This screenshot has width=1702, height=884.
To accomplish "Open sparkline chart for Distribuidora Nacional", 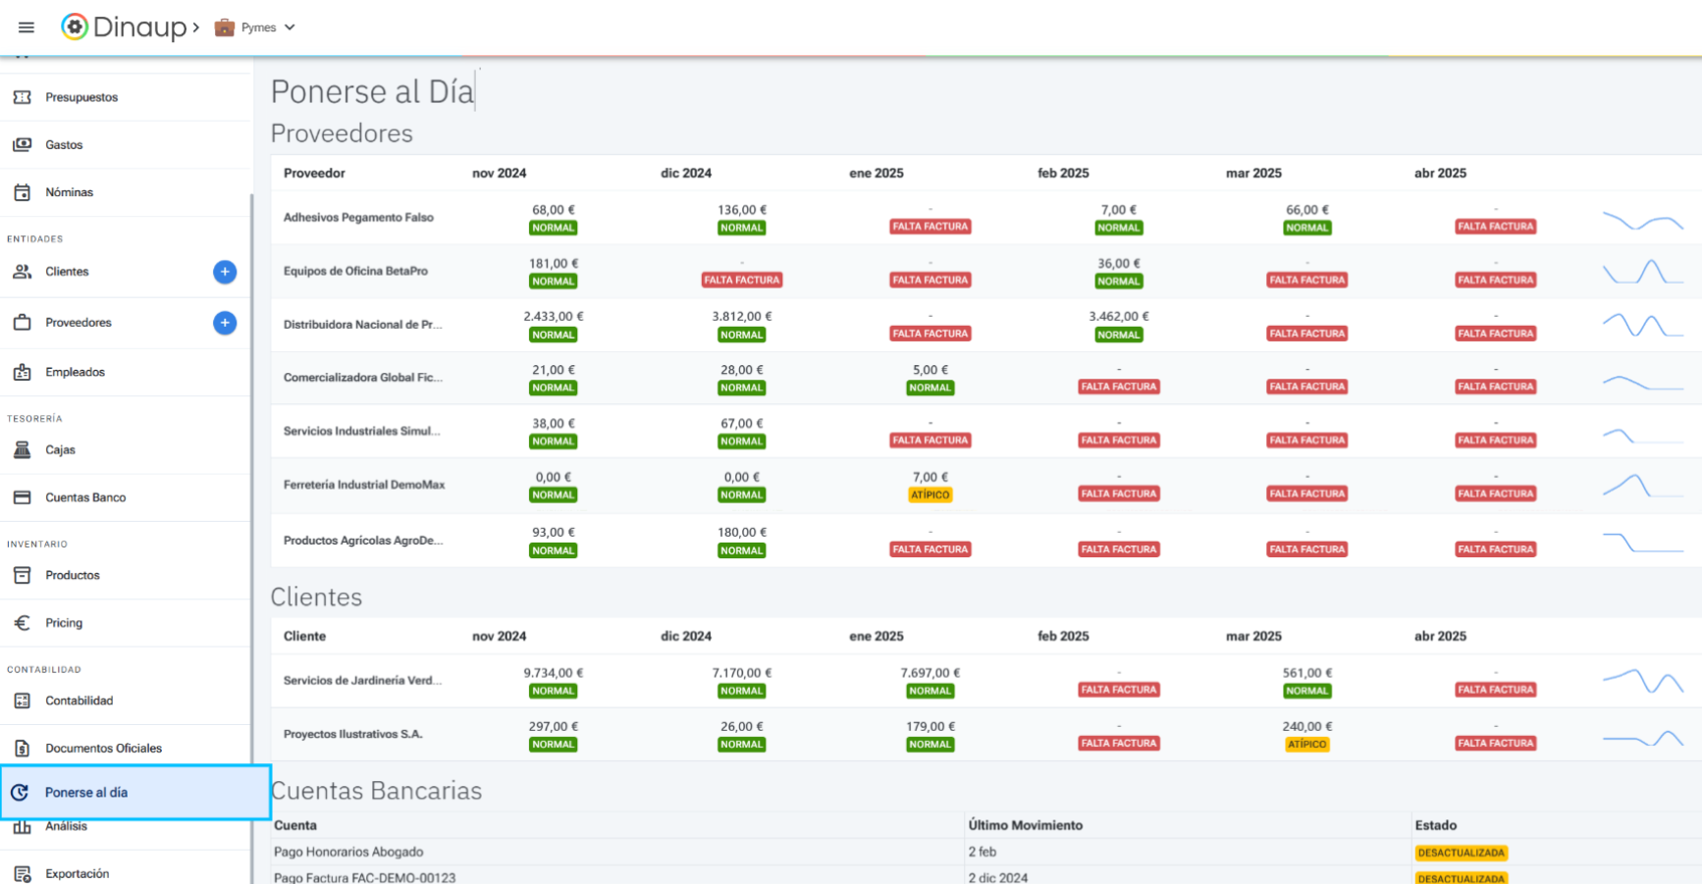I will click(x=1642, y=325).
